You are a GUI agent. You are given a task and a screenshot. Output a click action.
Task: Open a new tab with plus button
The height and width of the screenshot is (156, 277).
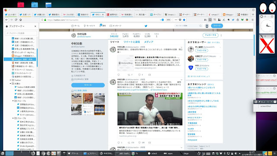(x=253, y=14)
